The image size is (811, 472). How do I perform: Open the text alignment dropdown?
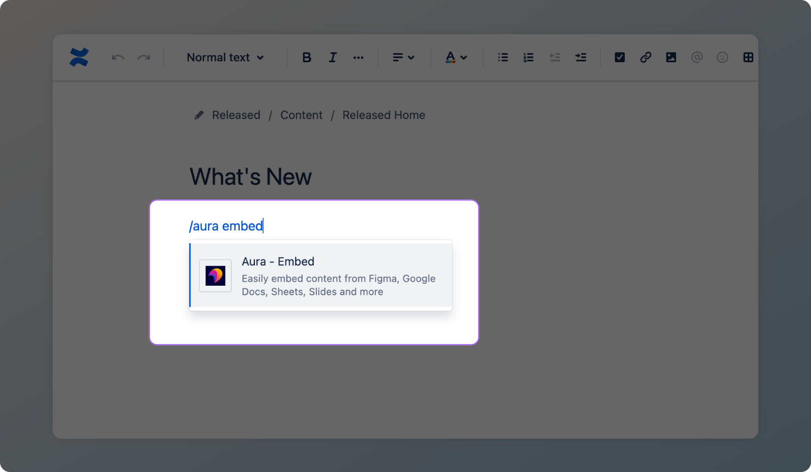[x=403, y=58]
